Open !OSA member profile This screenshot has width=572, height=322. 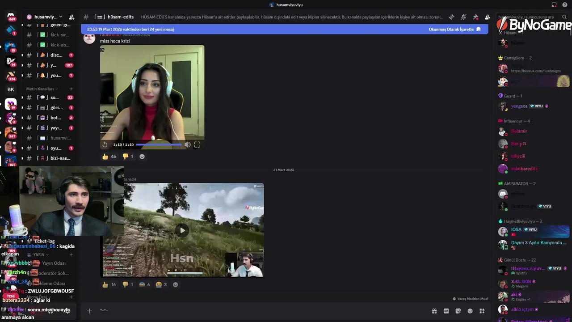coord(533,231)
